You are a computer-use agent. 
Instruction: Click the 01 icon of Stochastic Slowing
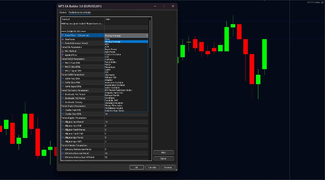[x=63, y=102]
